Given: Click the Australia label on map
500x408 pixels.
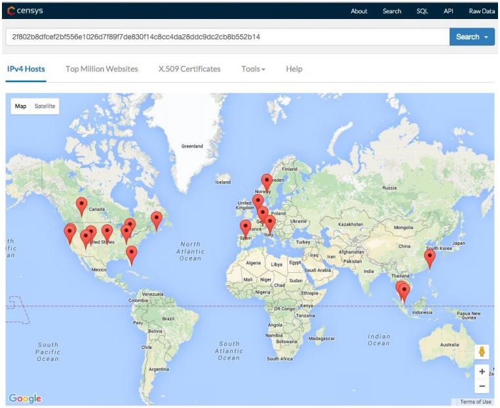Looking at the screenshot, I should (x=450, y=344).
